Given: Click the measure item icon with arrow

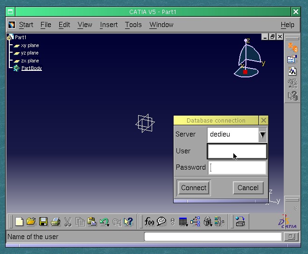Looking at the screenshot, I should [x=240, y=222].
